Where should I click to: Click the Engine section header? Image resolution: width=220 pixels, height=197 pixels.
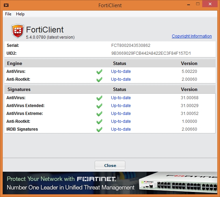[x=15, y=63]
